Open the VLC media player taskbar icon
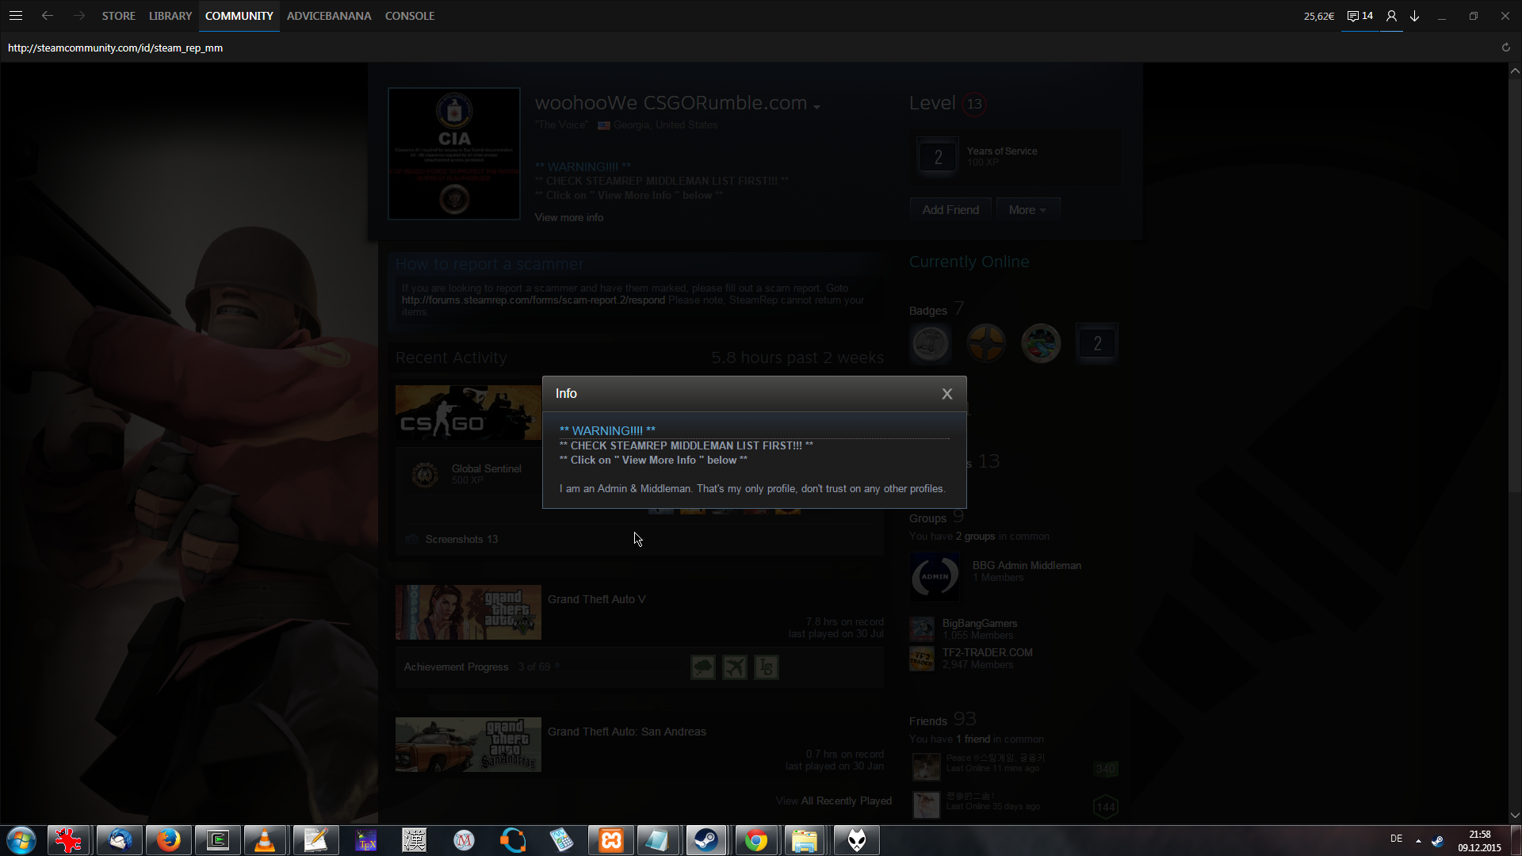This screenshot has height=856, width=1522. coord(265,840)
